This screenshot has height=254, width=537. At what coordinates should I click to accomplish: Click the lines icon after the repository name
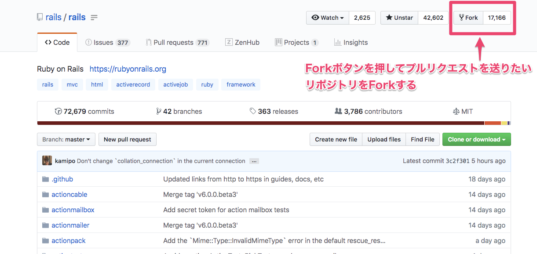(x=94, y=18)
